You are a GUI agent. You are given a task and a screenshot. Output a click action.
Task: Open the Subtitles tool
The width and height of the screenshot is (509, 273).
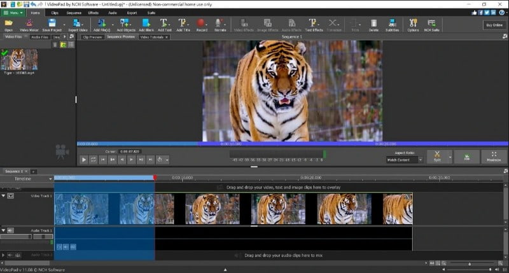(392, 25)
